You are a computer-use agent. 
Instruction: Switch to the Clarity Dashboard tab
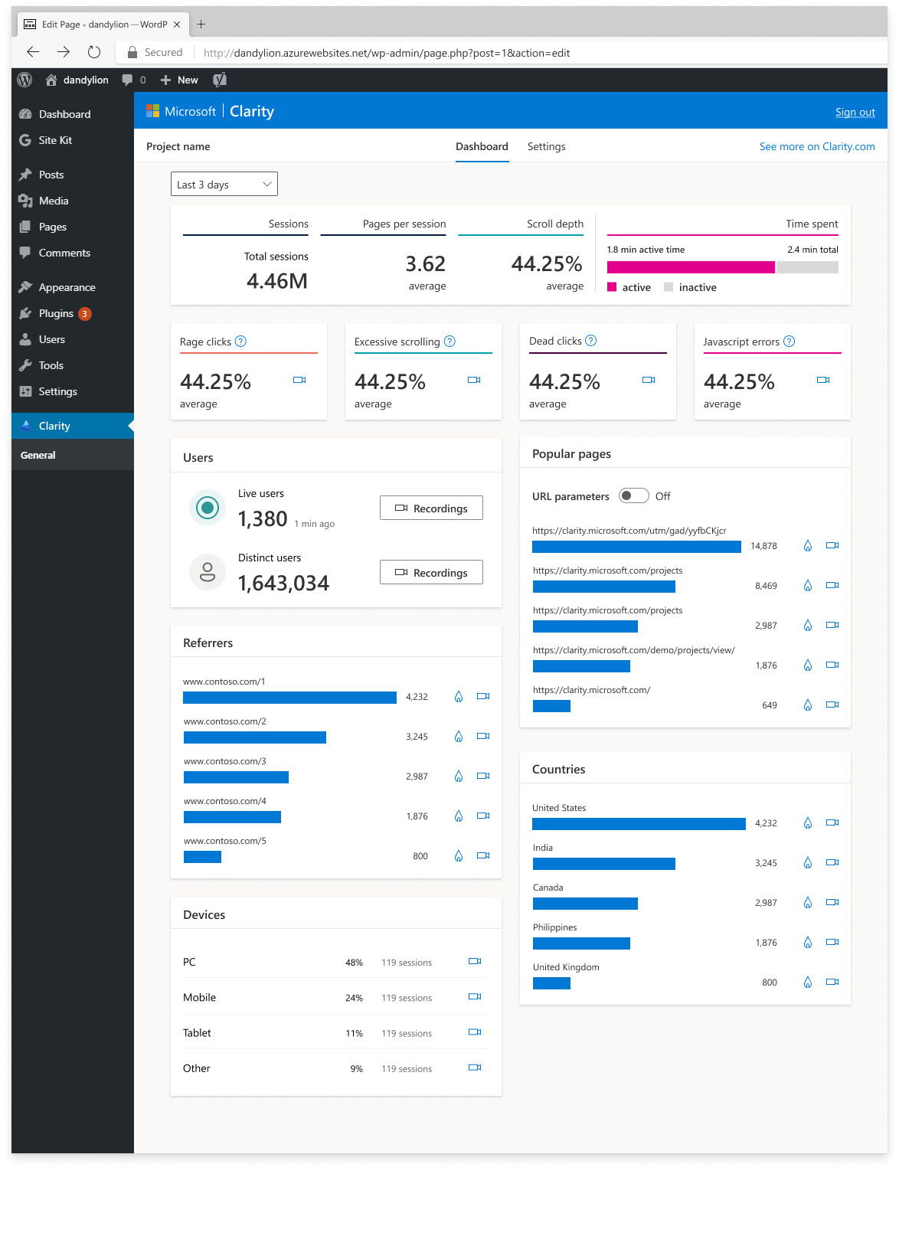click(482, 146)
